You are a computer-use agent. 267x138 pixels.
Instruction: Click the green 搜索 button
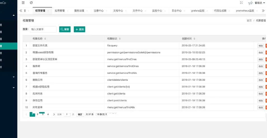[65, 29]
